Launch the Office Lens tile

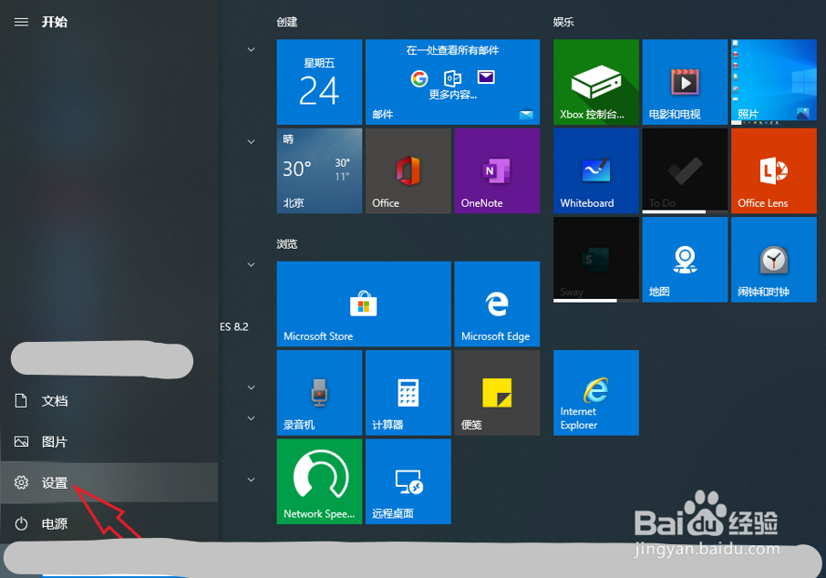773,170
